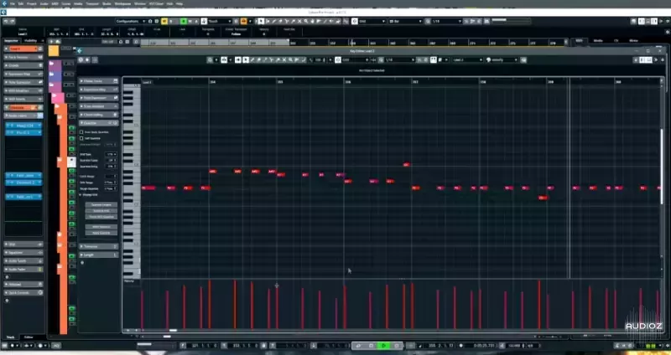Enable the checkbox above Soft Quantize
Screen dimensions: 671x355
coord(81,132)
